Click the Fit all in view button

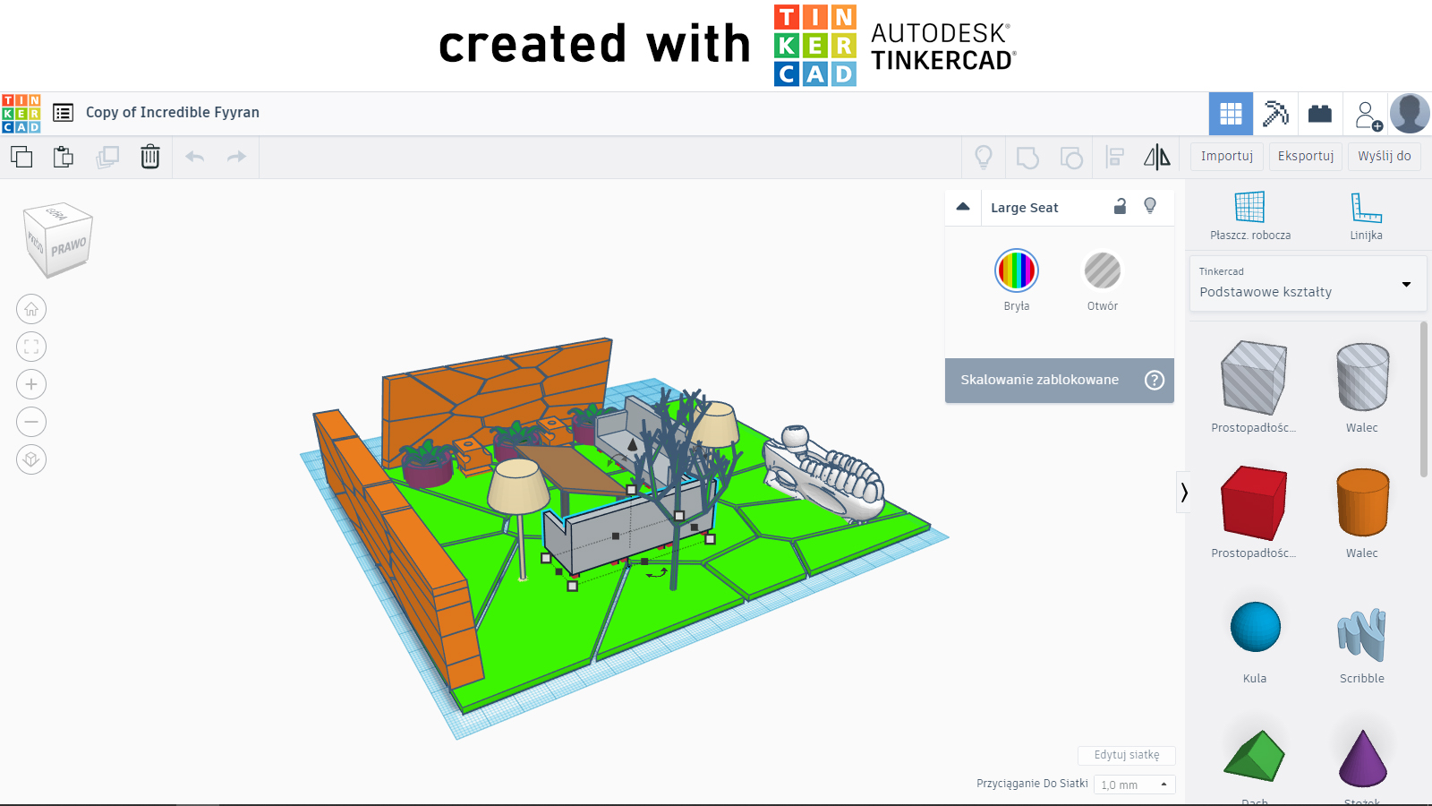tap(31, 347)
